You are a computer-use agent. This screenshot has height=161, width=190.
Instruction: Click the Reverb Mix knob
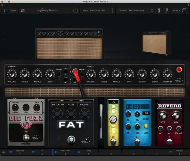pos(176,115)
